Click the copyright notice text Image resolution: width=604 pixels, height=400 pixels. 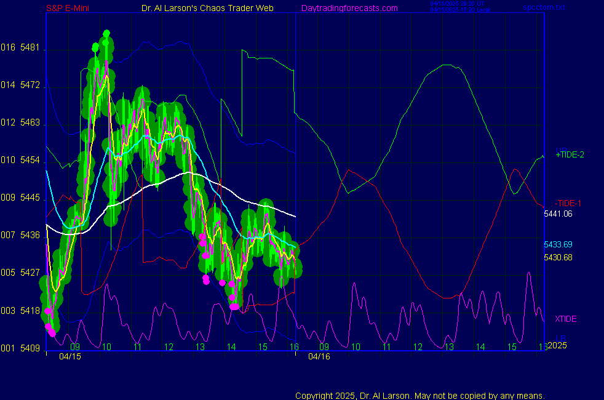pos(419,395)
